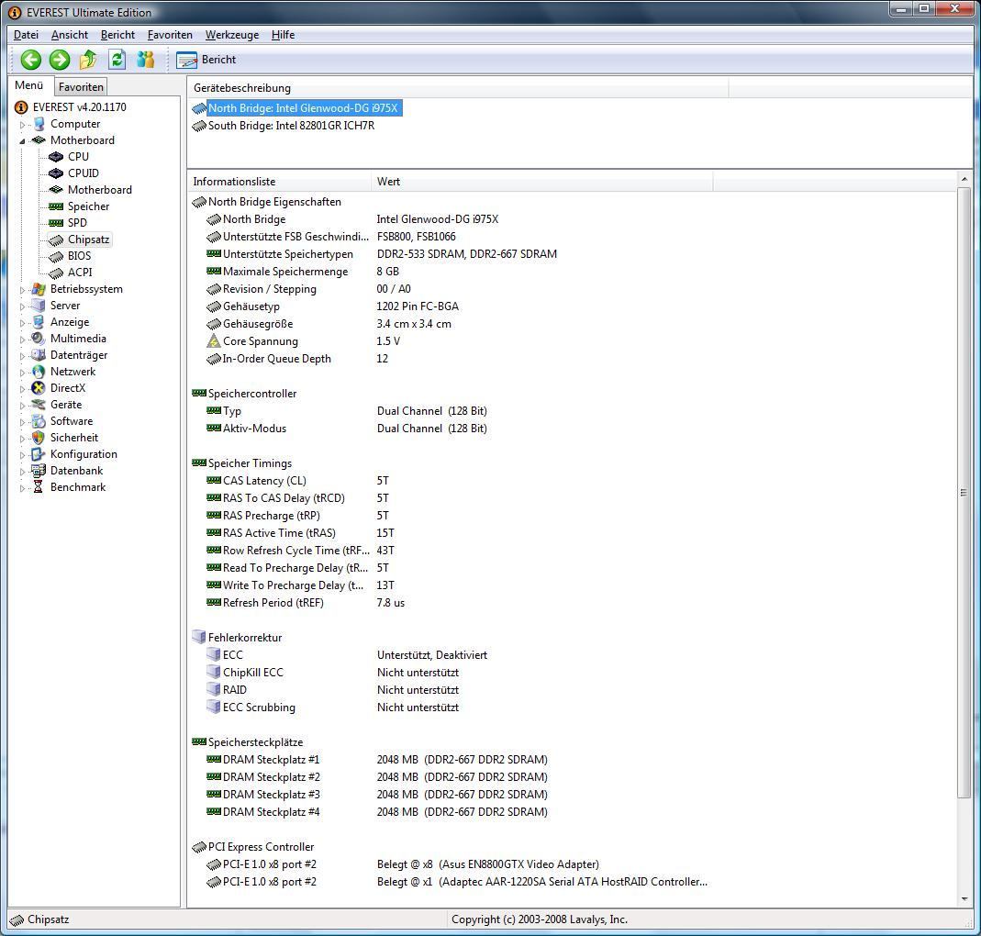The width and height of the screenshot is (981, 936).
Task: Expand the Multimedia tree node
Action: point(23,340)
